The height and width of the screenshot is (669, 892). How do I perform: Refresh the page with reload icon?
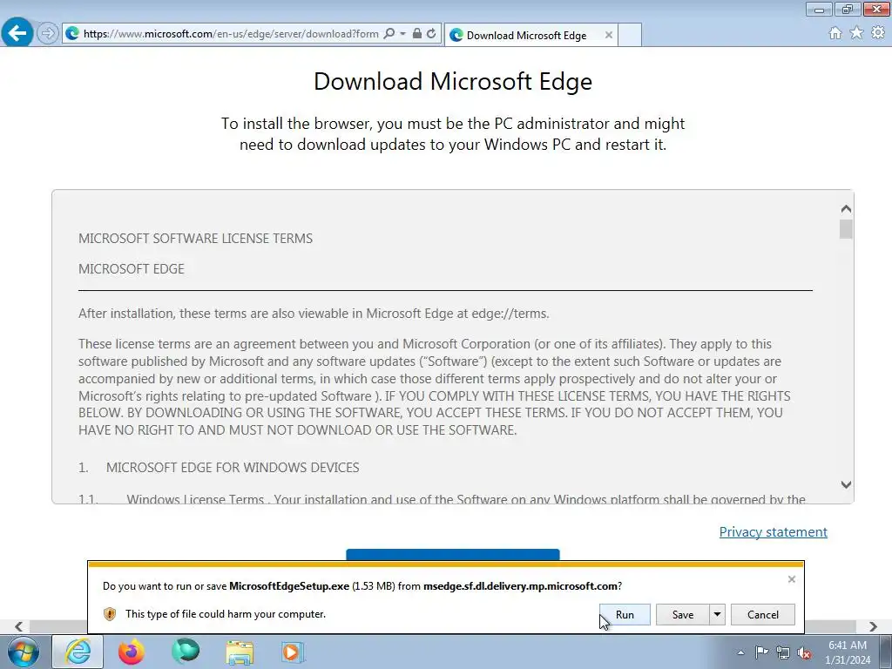[x=432, y=34]
